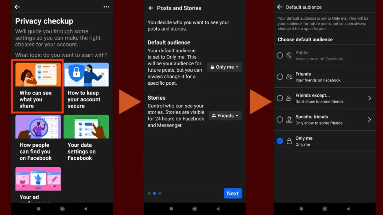Open three-dot menu on Privacy checkup
Image resolution: width=383 pixels, height=215 pixels.
[x=106, y=7]
